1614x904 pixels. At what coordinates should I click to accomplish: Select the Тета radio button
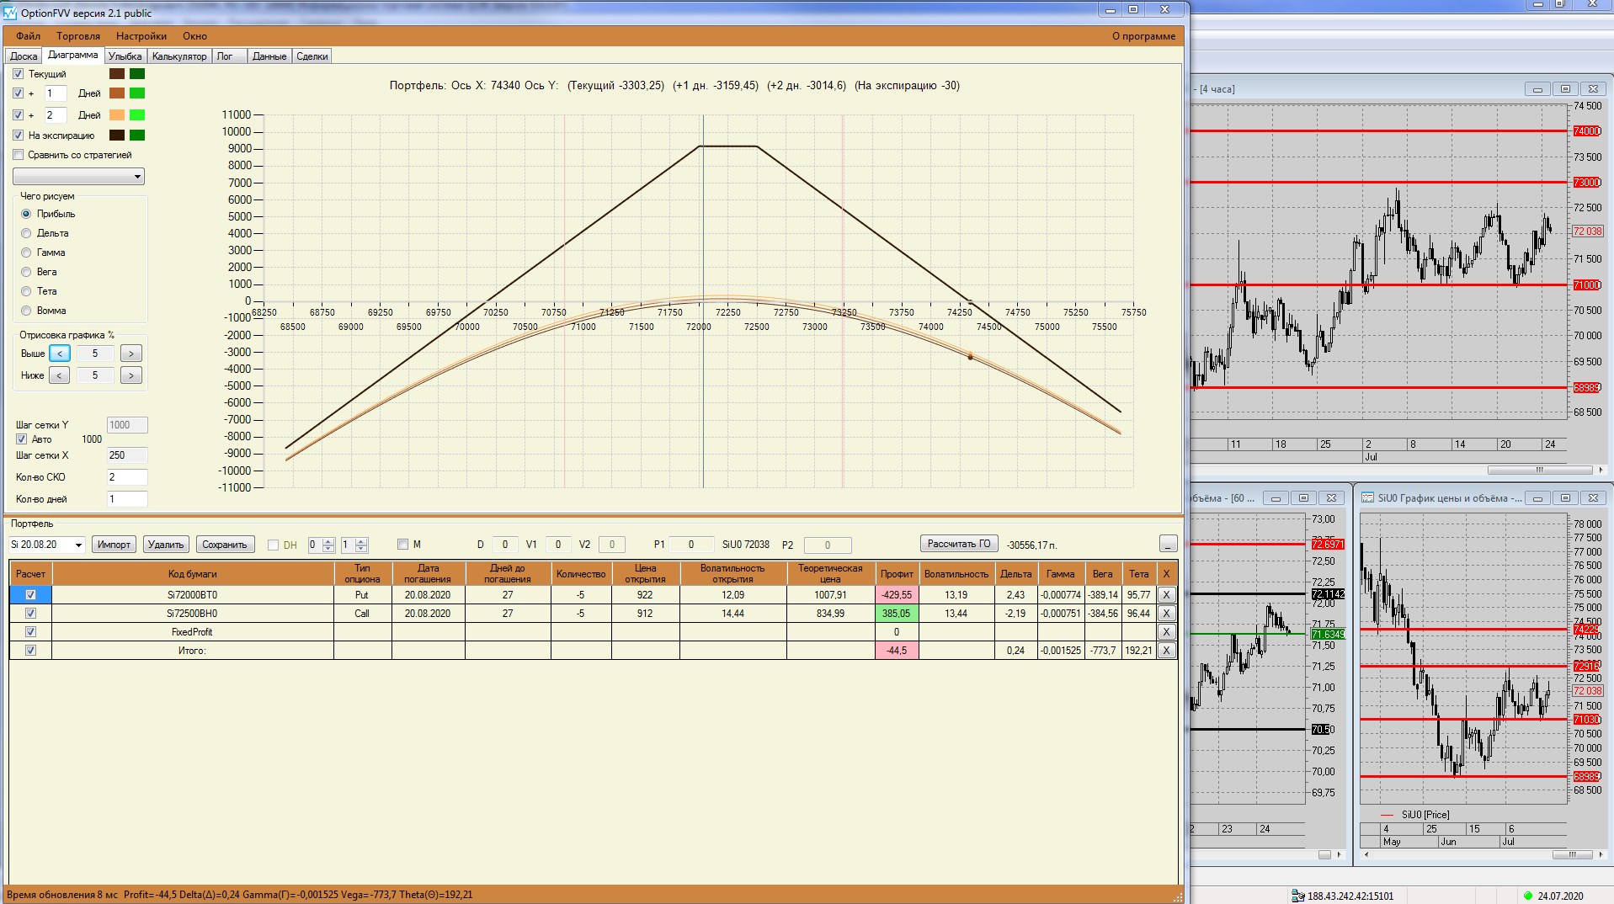click(x=26, y=291)
